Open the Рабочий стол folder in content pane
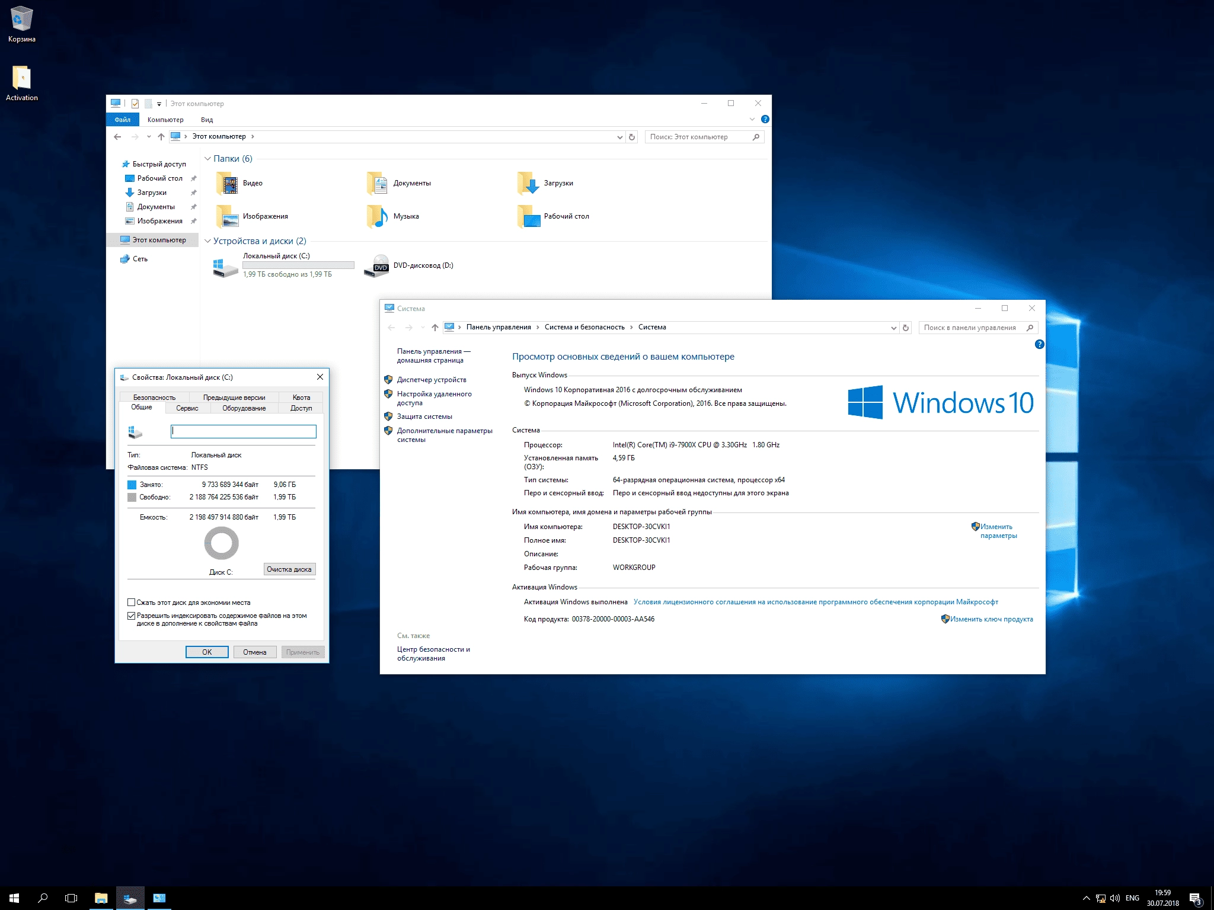This screenshot has height=910, width=1214. pyautogui.click(x=554, y=216)
